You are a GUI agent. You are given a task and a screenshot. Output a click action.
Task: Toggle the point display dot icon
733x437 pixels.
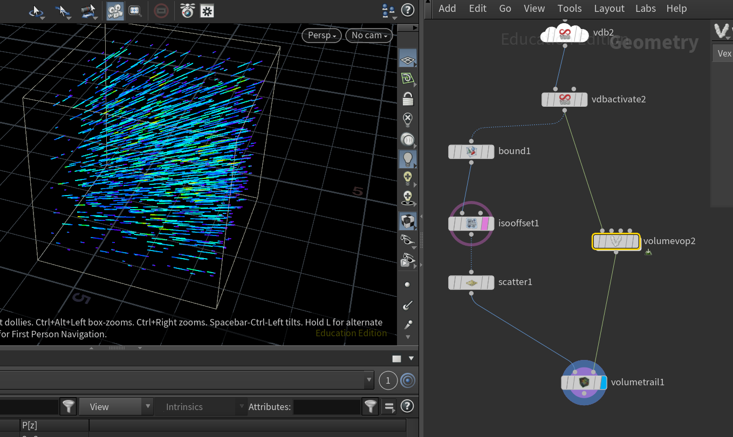pyautogui.click(x=407, y=285)
